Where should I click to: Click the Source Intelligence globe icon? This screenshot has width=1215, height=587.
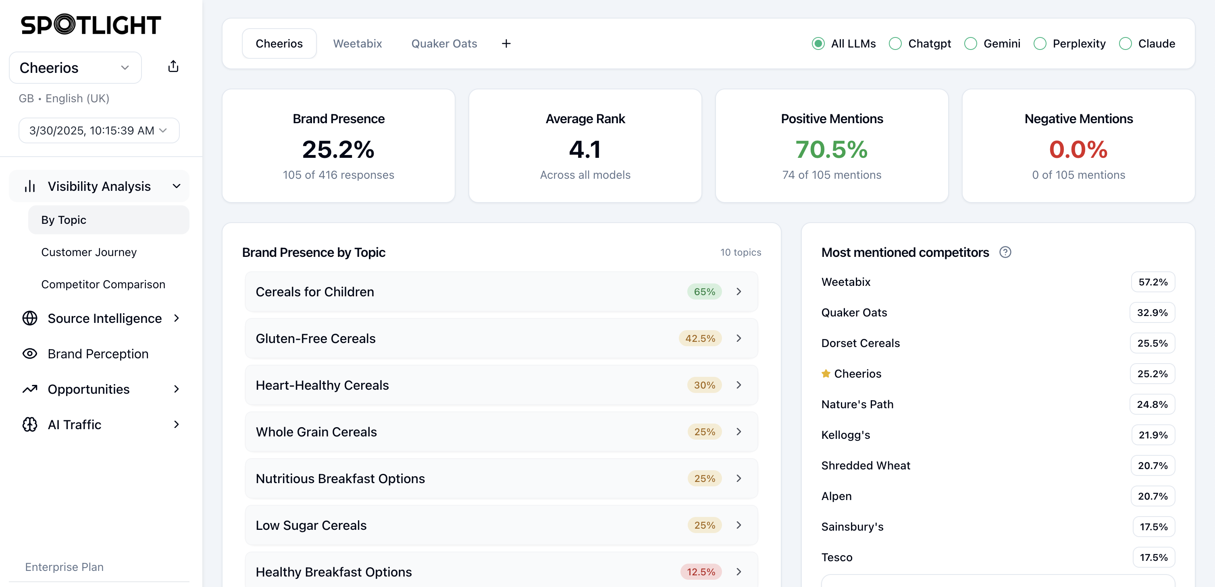tap(30, 318)
